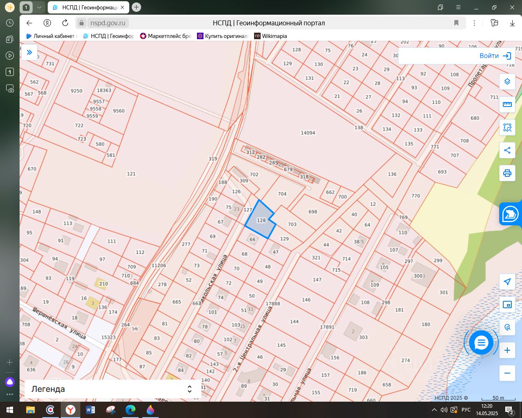Click parcel 11206 on the map
The image size is (522, 418).
pos(159,265)
